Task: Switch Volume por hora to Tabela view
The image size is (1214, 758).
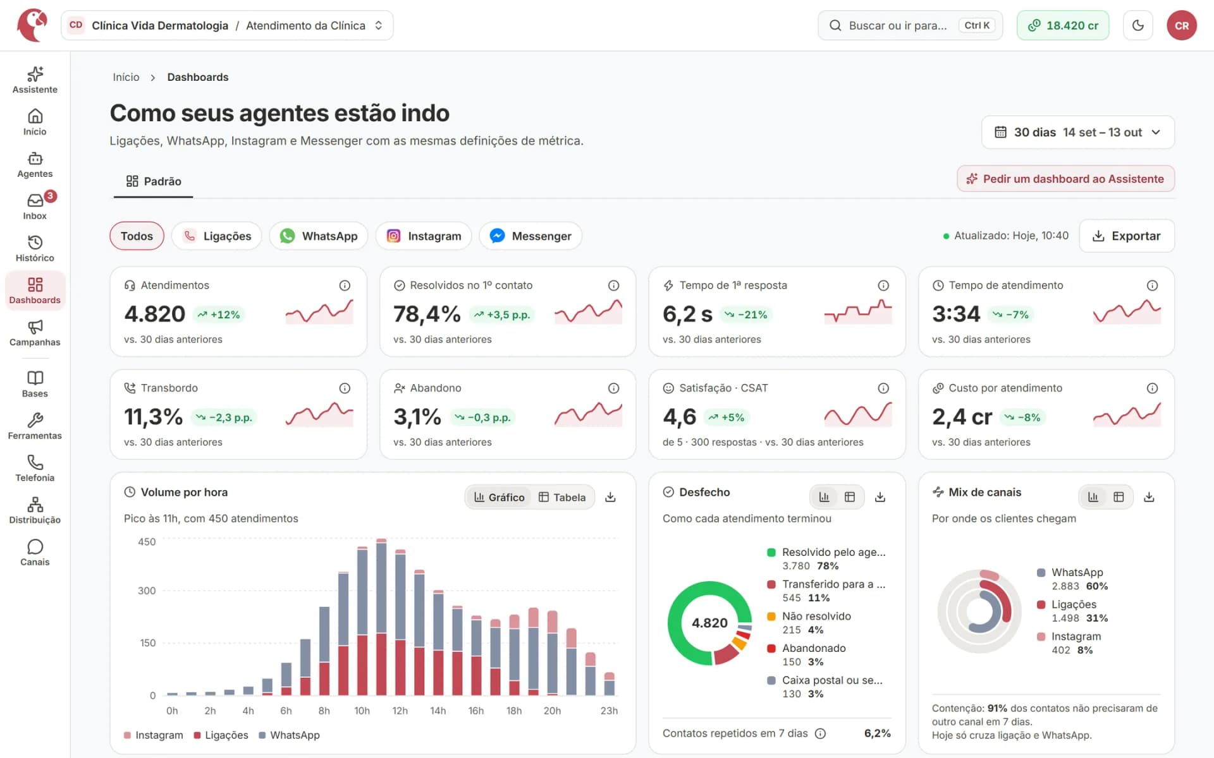Action: click(x=562, y=497)
